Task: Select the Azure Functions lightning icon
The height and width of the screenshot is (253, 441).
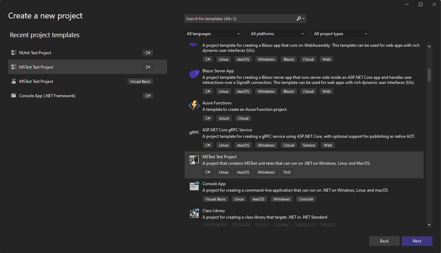Action: point(194,106)
